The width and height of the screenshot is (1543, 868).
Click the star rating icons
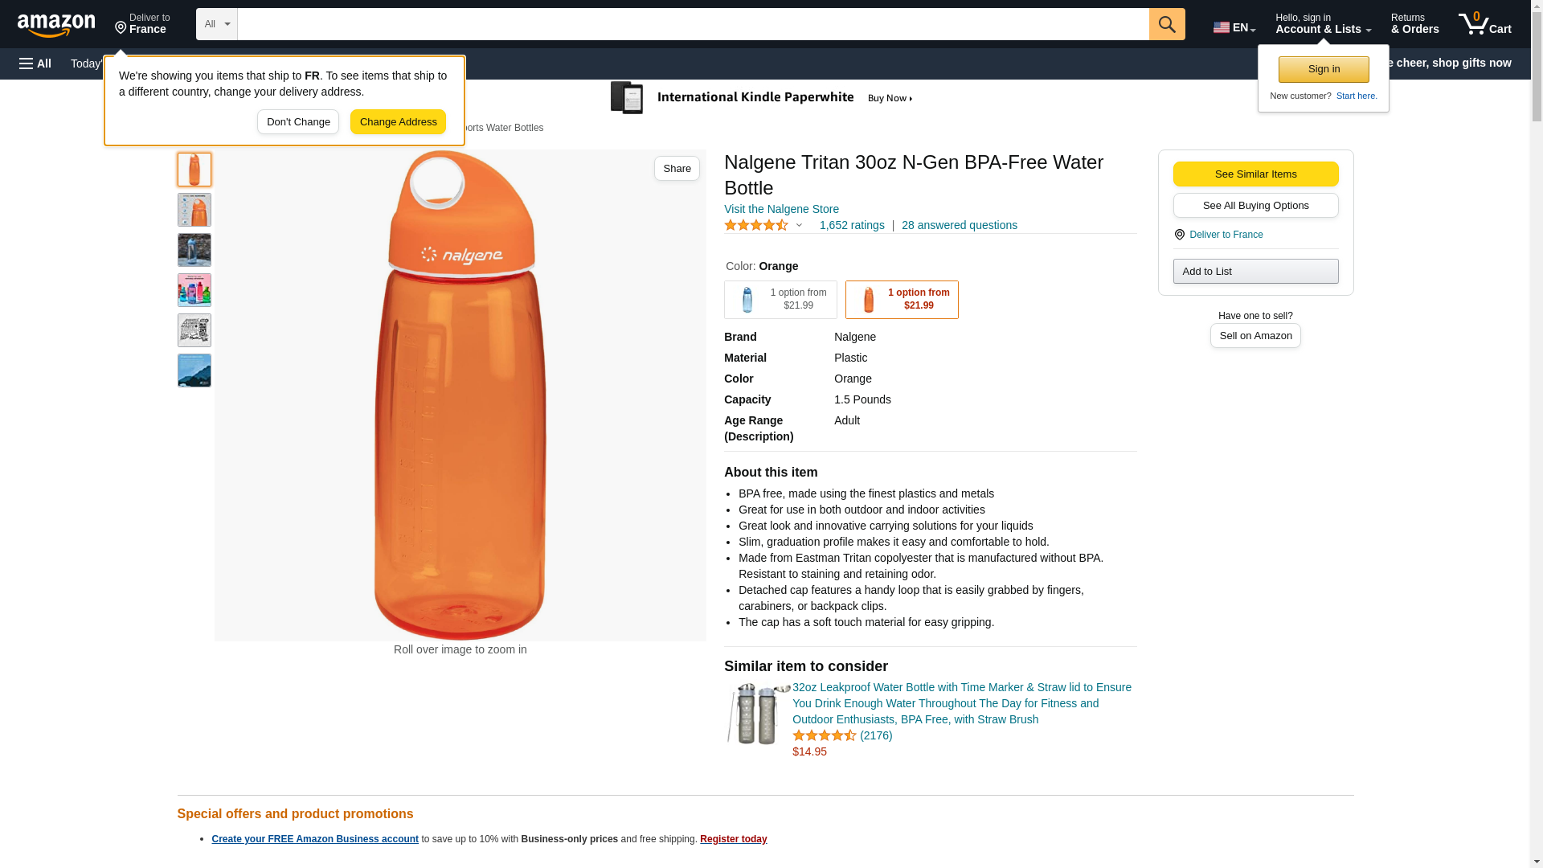coord(756,226)
